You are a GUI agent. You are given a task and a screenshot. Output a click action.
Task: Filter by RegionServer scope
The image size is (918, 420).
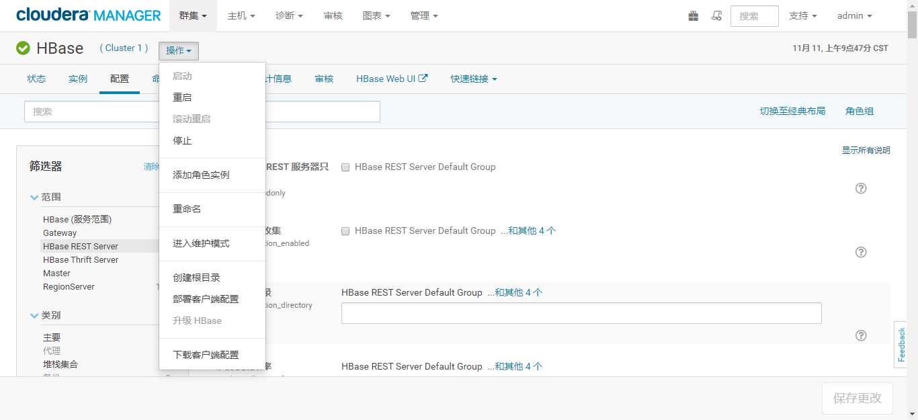[x=69, y=286]
